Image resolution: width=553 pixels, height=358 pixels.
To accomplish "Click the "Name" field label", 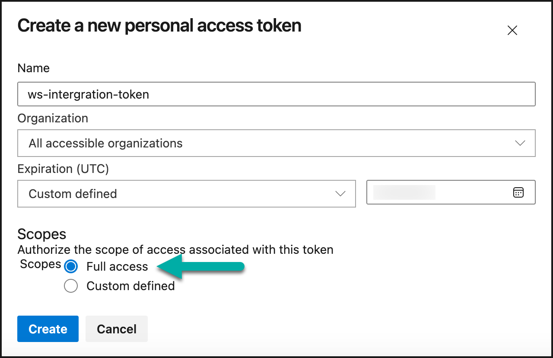I will 33,68.
